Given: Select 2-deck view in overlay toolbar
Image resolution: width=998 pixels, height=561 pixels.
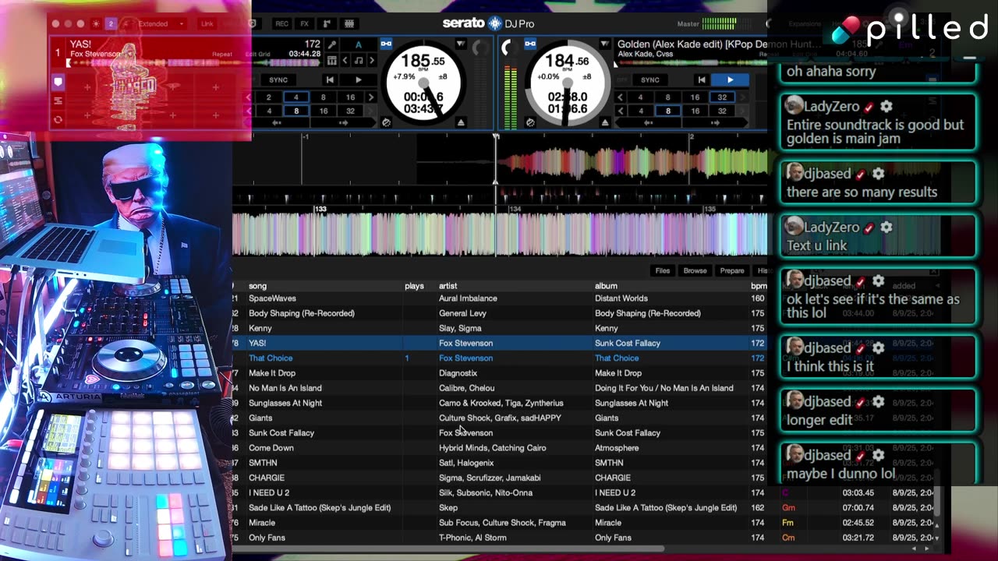Looking at the screenshot, I should [111, 24].
